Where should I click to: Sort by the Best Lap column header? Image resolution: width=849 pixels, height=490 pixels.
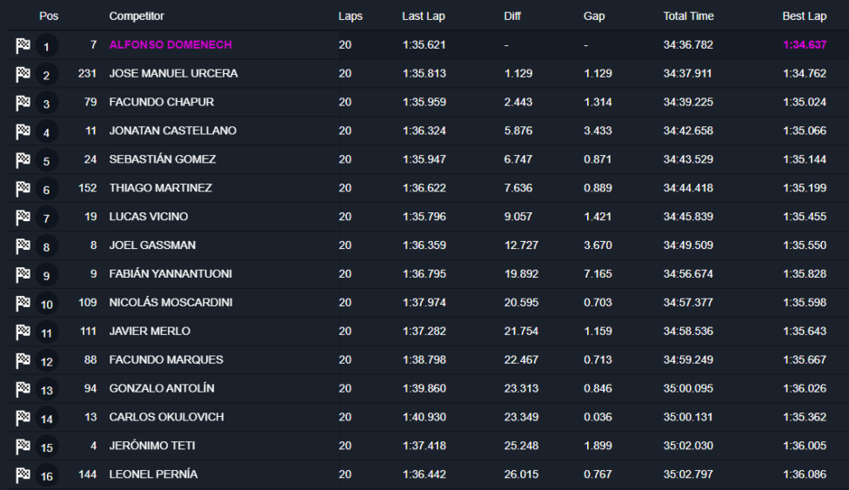(804, 17)
